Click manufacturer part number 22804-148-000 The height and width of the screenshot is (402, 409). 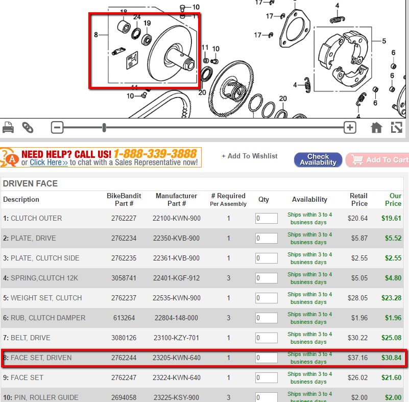tap(176, 318)
